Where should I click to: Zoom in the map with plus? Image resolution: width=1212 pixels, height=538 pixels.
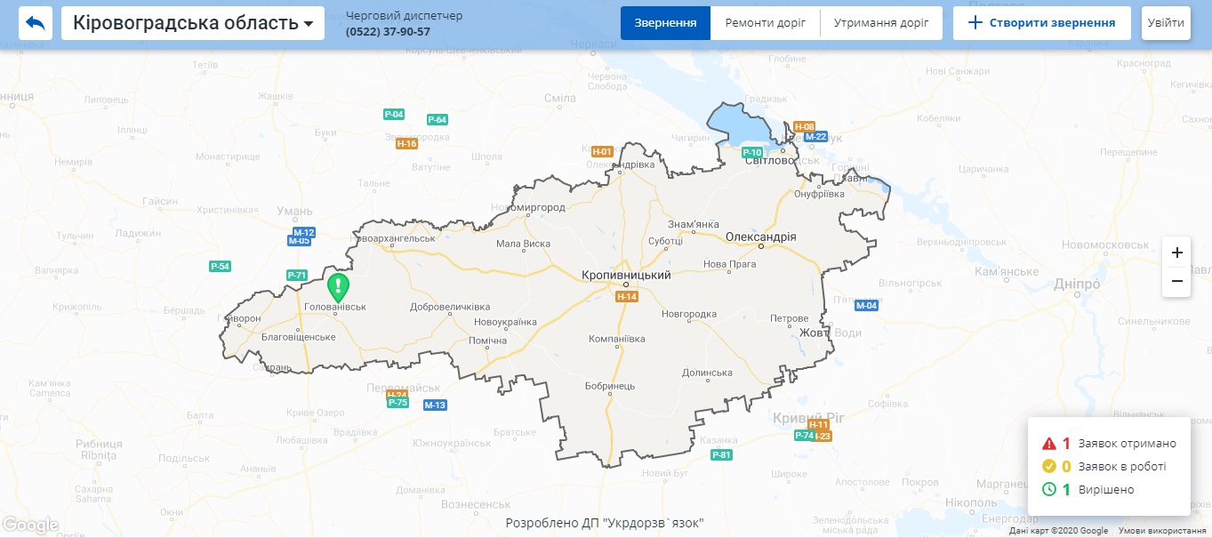(1176, 253)
